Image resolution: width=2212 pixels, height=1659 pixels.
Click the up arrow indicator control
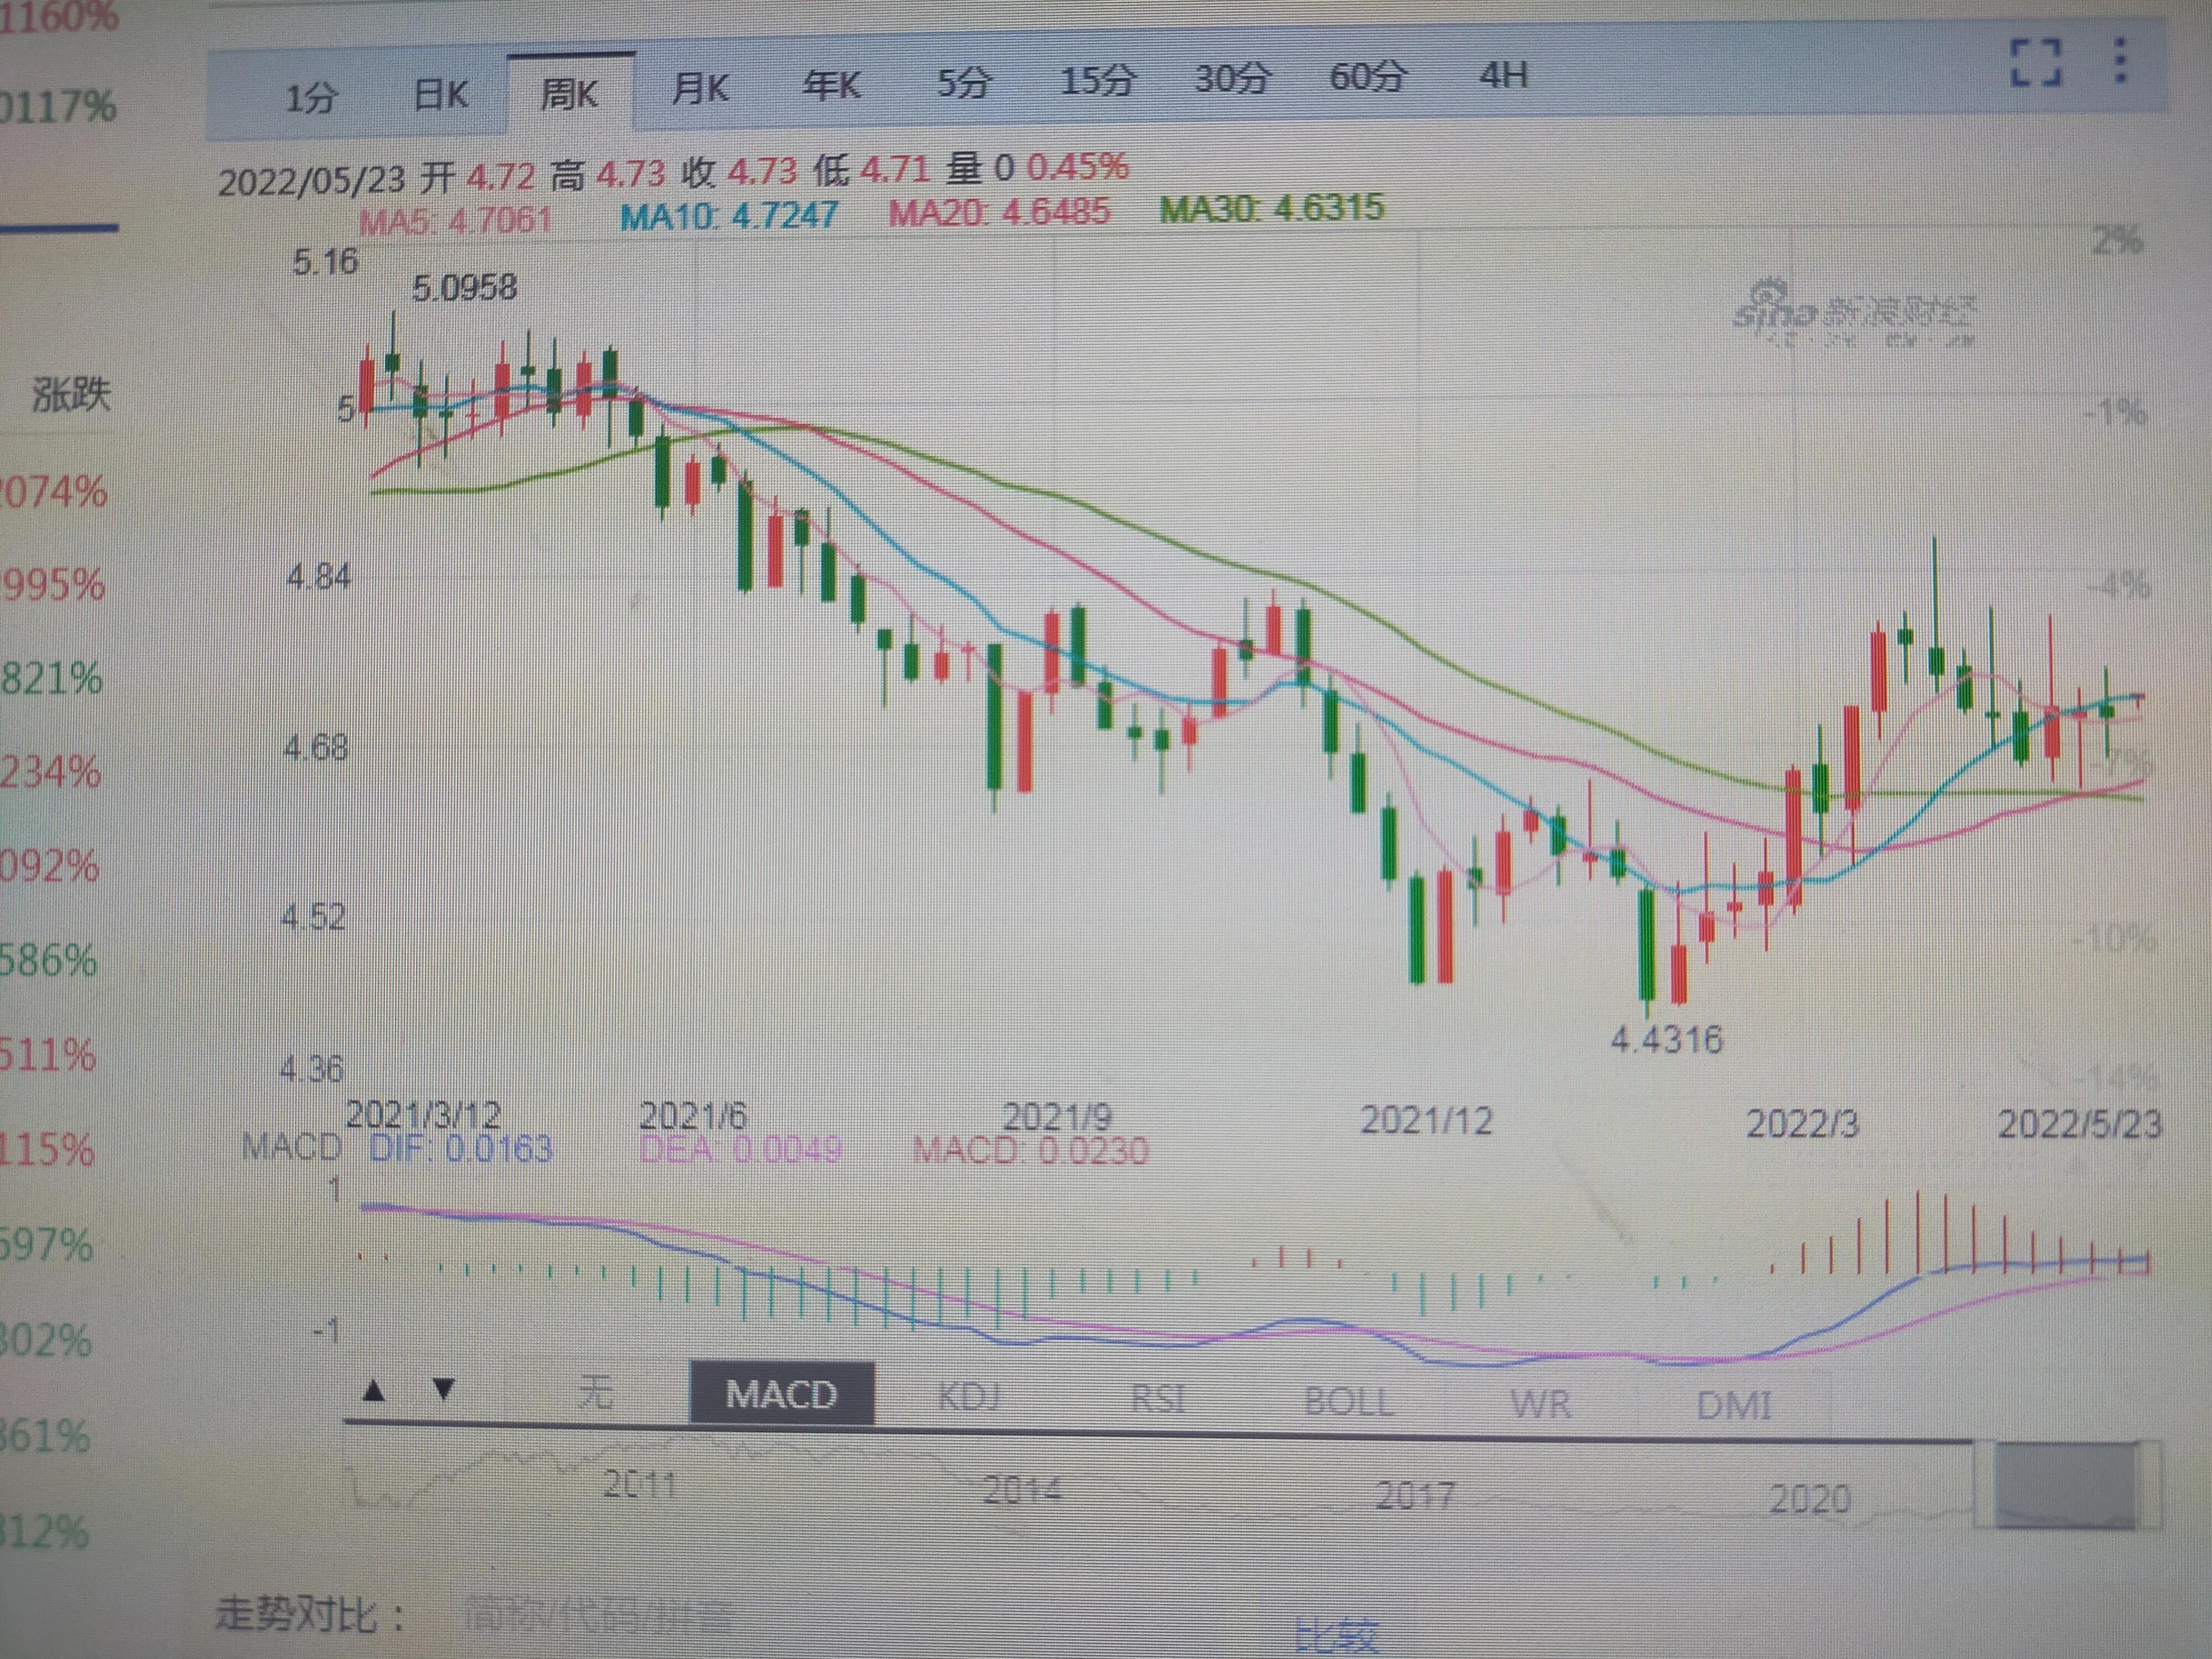point(374,1389)
